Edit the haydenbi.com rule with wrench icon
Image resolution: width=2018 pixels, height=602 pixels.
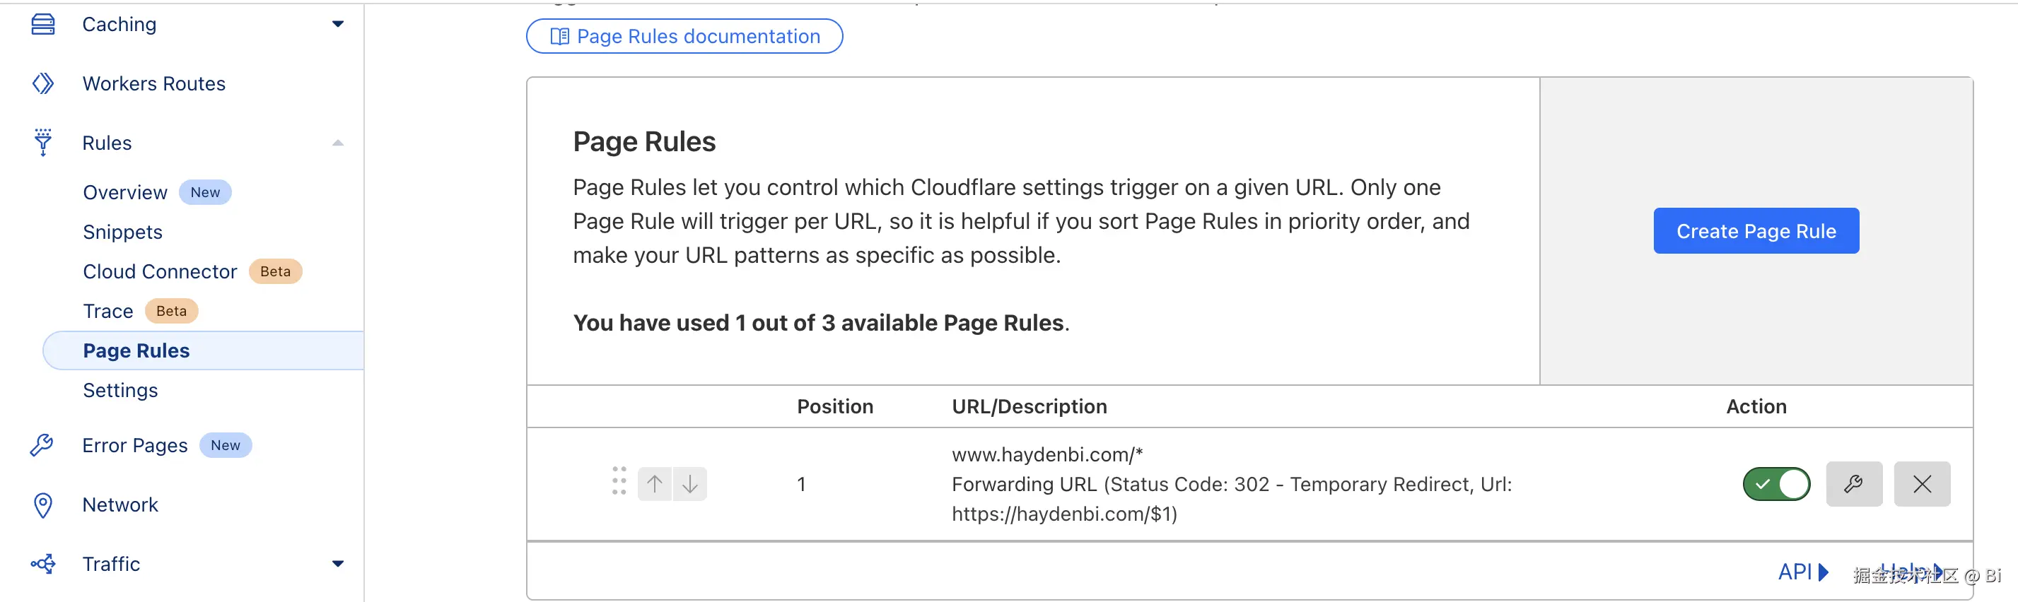pos(1853,484)
